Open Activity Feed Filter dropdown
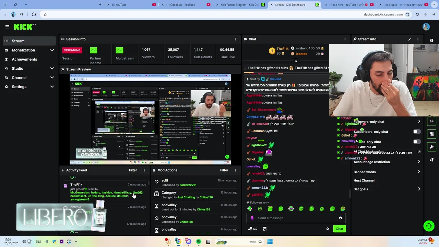 [x=133, y=170]
